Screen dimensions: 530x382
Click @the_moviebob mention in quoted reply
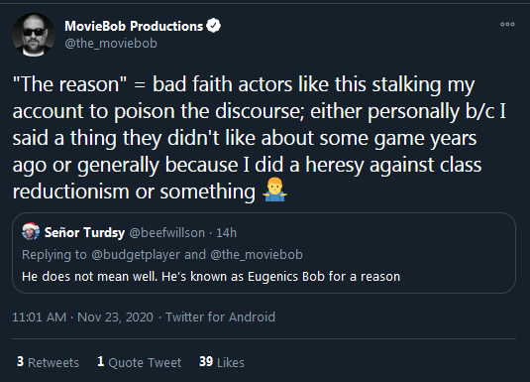coord(257,255)
